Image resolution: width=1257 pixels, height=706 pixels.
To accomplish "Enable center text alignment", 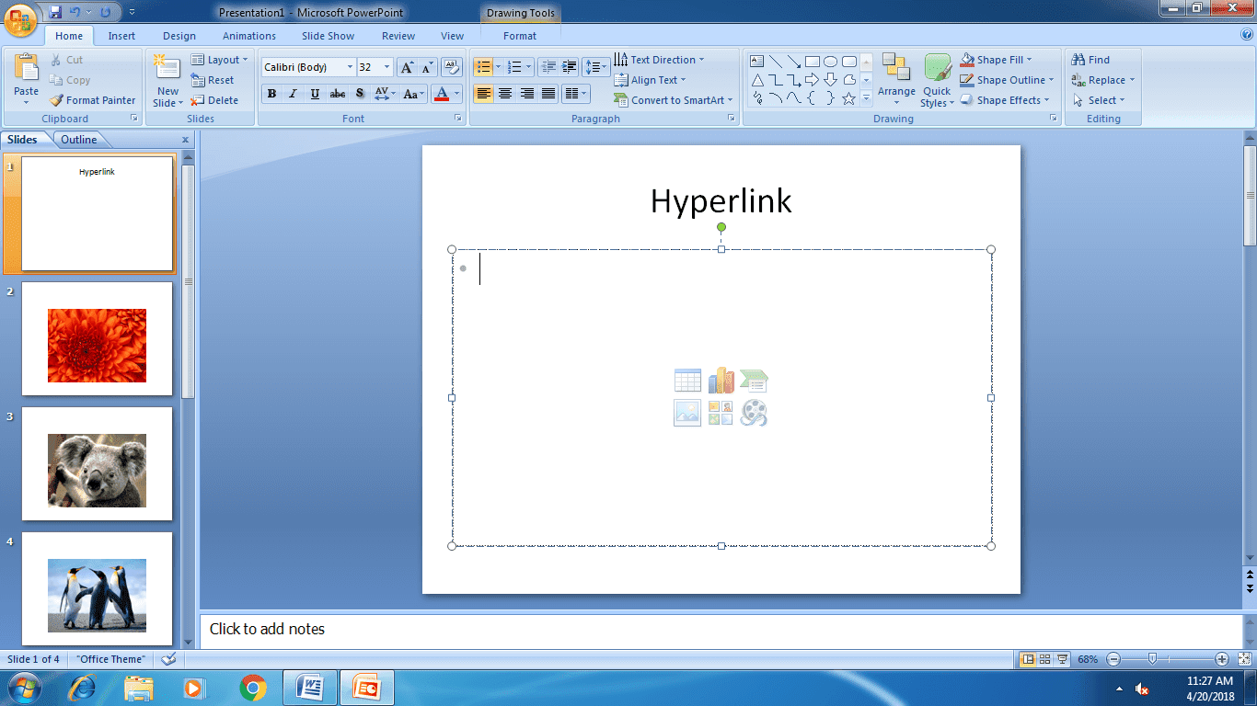I will tap(505, 93).
